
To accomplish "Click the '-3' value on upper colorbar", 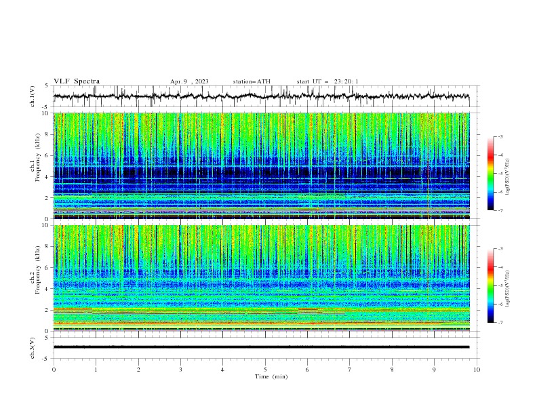I will point(500,136).
